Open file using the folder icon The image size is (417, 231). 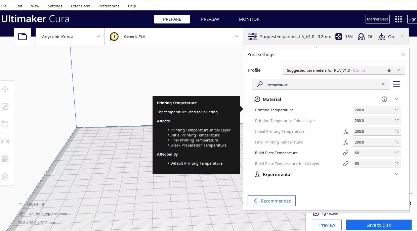pos(23,37)
